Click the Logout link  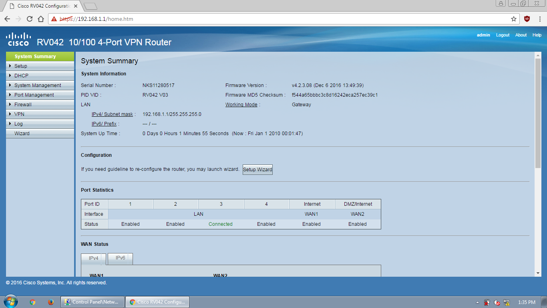503,35
